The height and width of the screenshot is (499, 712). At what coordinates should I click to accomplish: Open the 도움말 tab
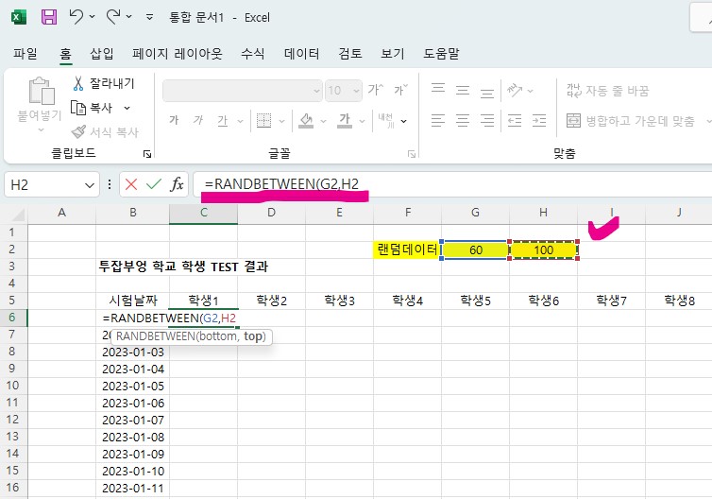(441, 54)
